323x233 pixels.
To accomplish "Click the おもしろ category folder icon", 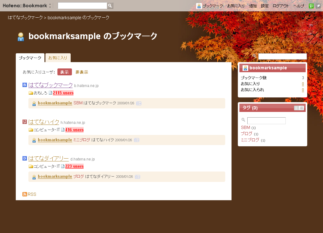I will (31, 93).
